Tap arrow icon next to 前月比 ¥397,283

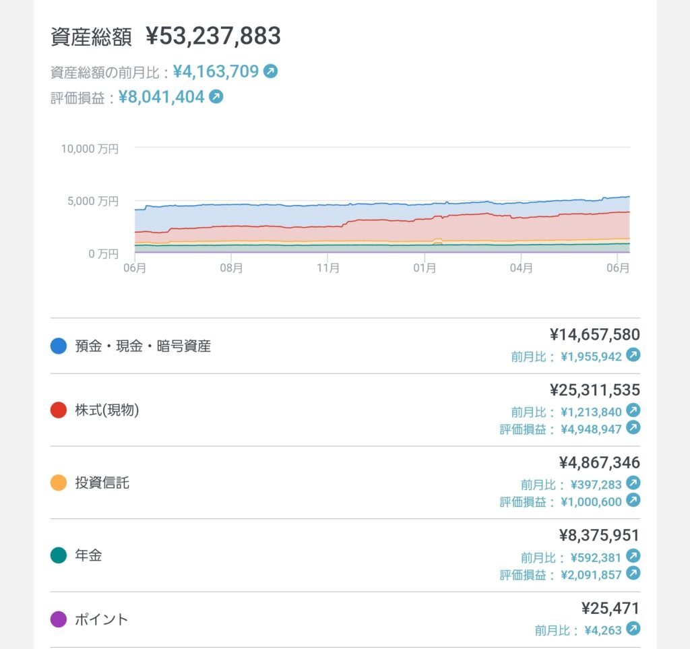(x=633, y=483)
